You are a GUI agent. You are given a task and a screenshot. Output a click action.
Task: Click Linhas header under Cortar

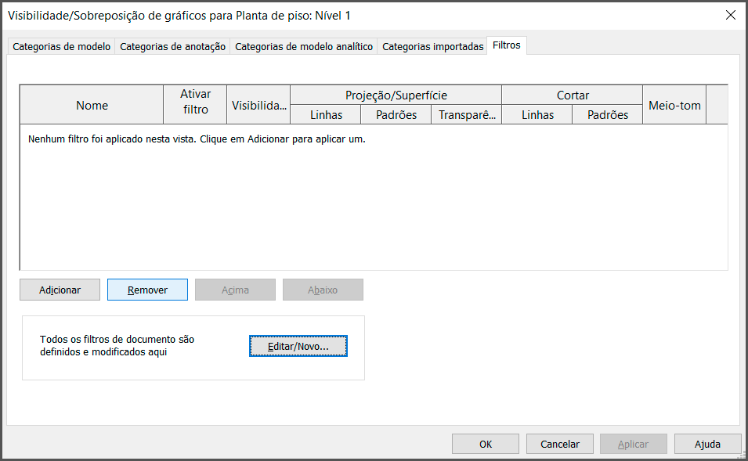537,115
